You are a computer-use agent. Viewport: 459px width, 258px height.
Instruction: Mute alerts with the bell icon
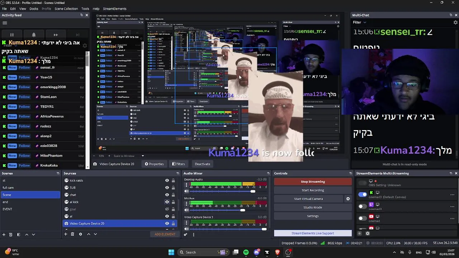pyautogui.click(x=34, y=35)
